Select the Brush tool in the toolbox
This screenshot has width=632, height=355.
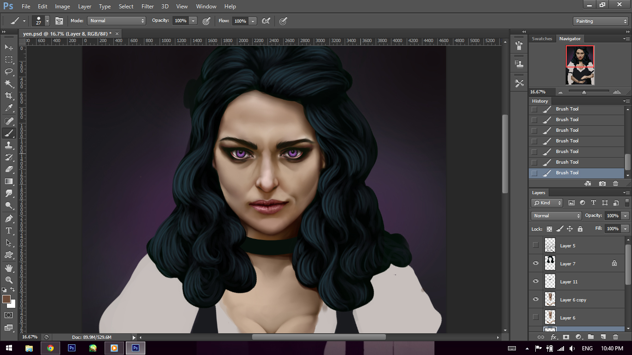pyautogui.click(x=9, y=133)
